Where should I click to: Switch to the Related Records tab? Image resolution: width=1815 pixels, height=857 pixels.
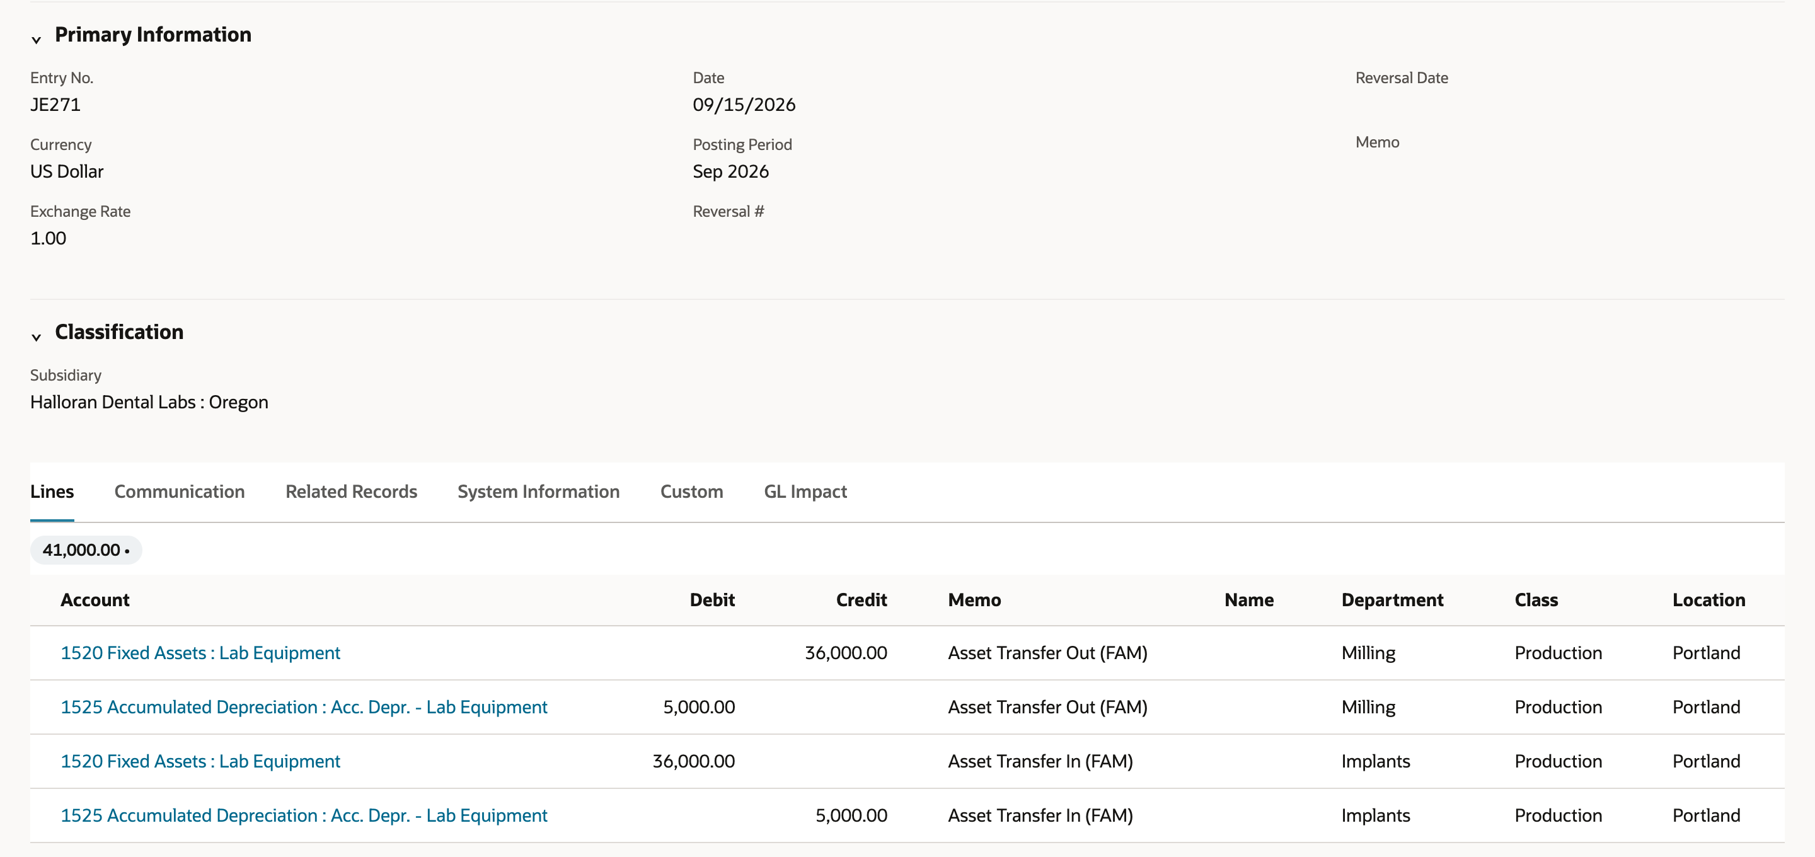(x=351, y=492)
